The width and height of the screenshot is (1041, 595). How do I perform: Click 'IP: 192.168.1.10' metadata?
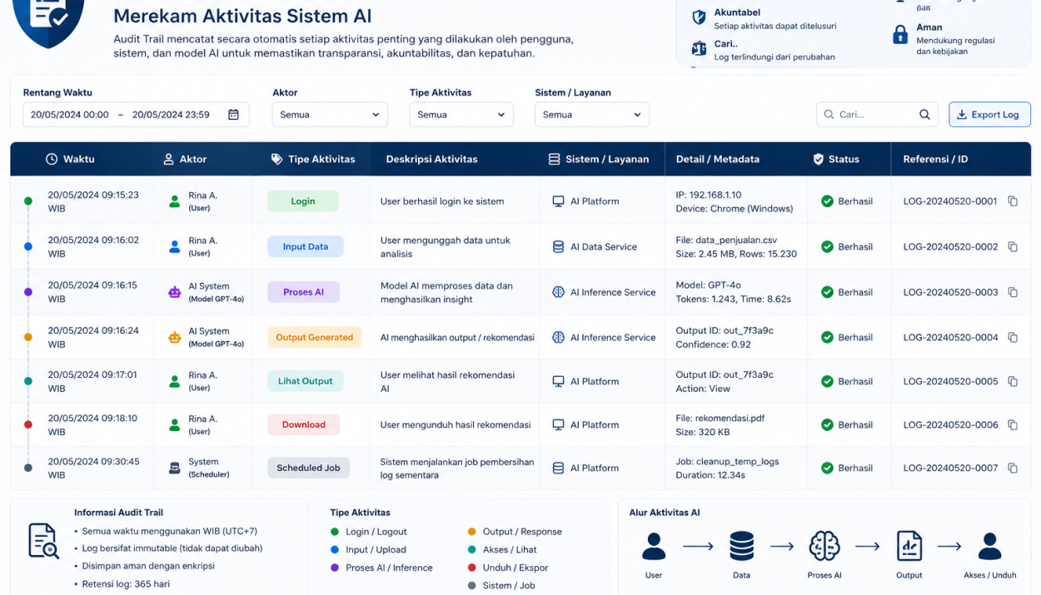tap(709, 195)
